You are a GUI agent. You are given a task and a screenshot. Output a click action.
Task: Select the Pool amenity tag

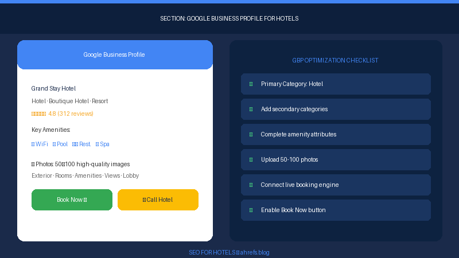[60, 144]
